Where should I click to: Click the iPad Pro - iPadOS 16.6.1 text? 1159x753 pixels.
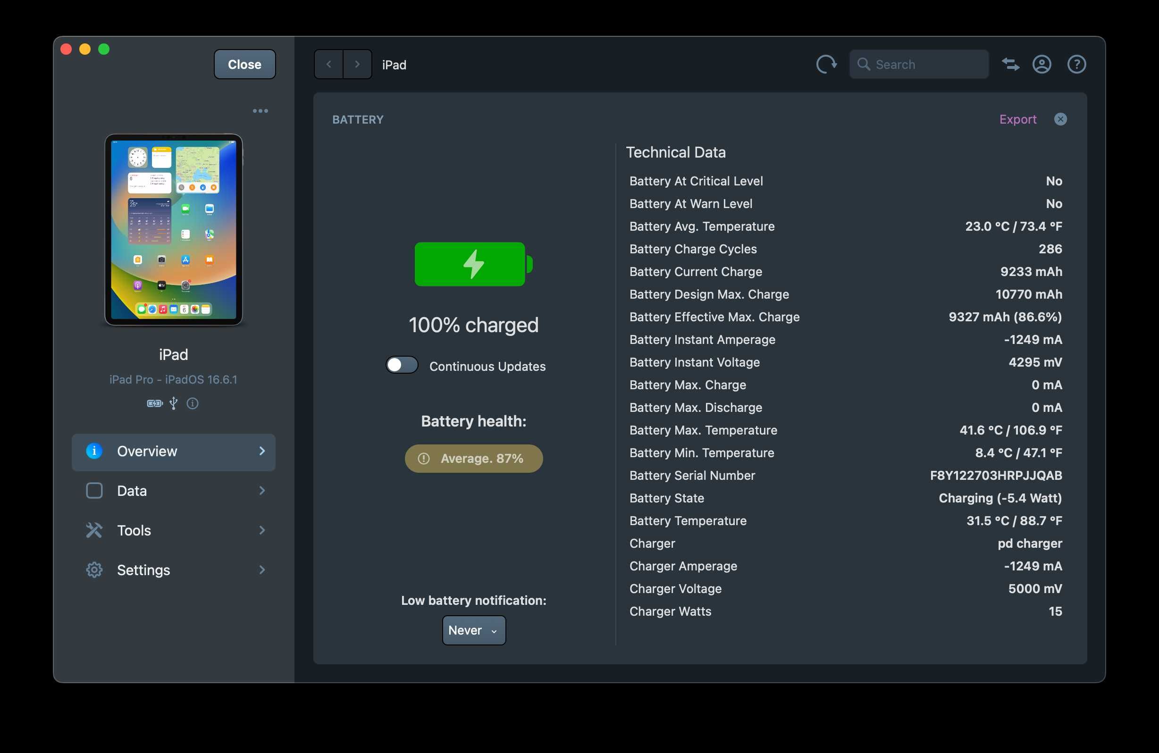click(x=173, y=379)
